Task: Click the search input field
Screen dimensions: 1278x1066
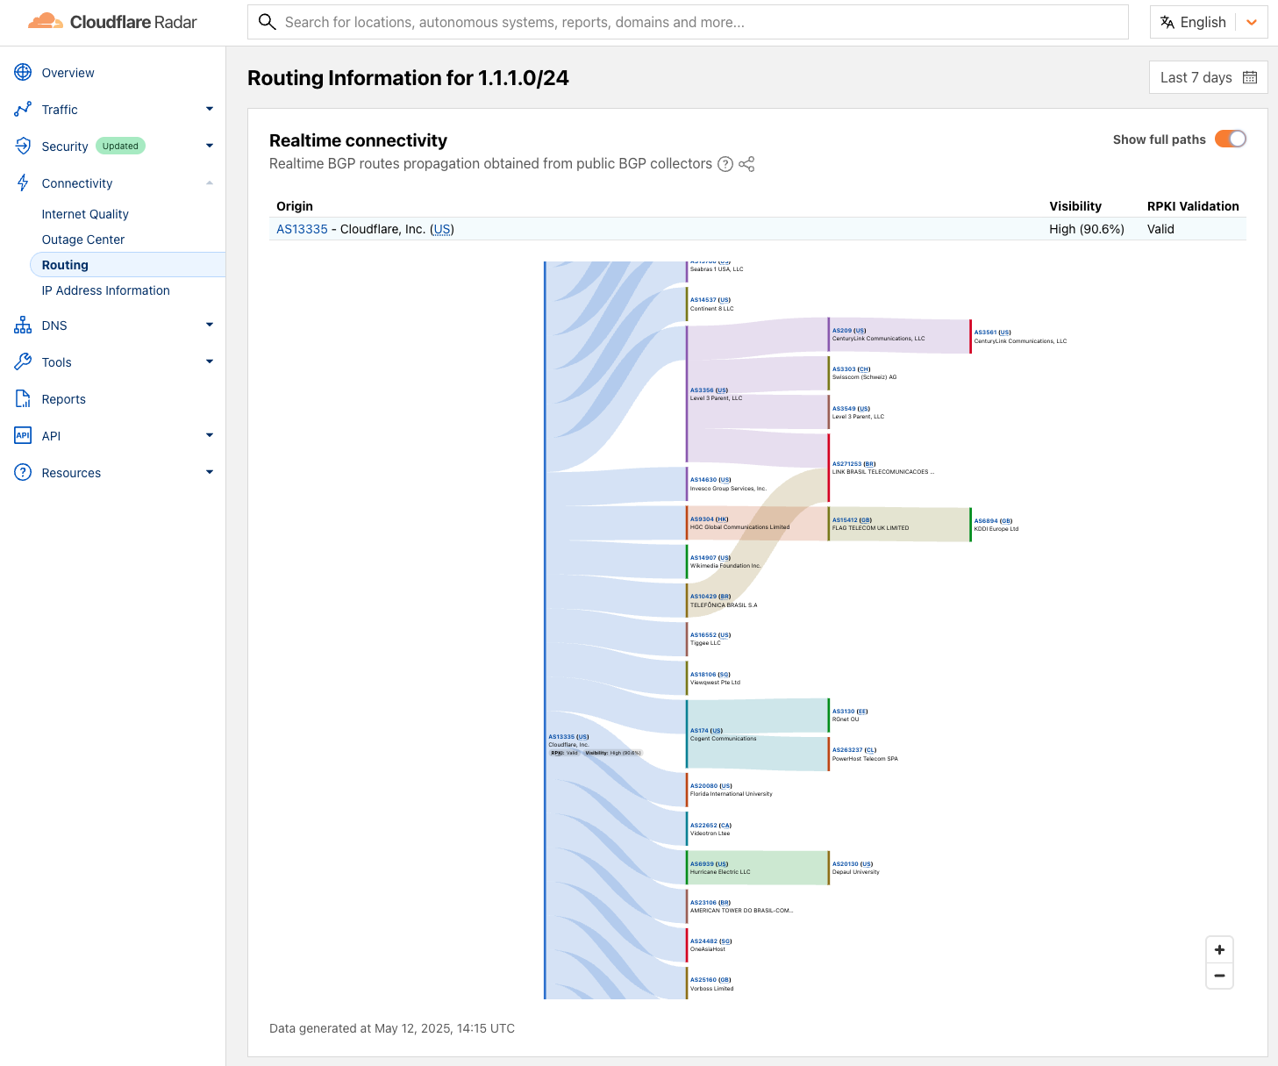Action: (688, 22)
